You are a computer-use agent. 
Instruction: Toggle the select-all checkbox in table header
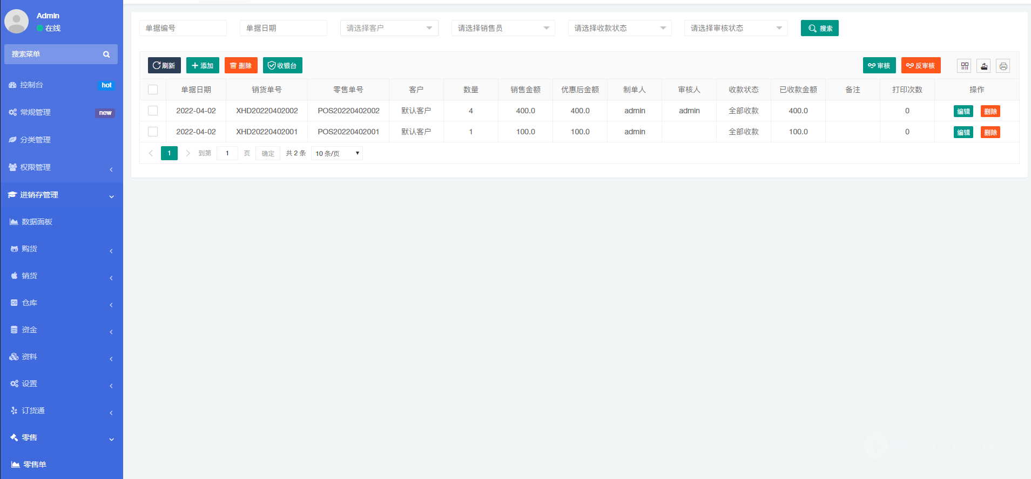(153, 90)
